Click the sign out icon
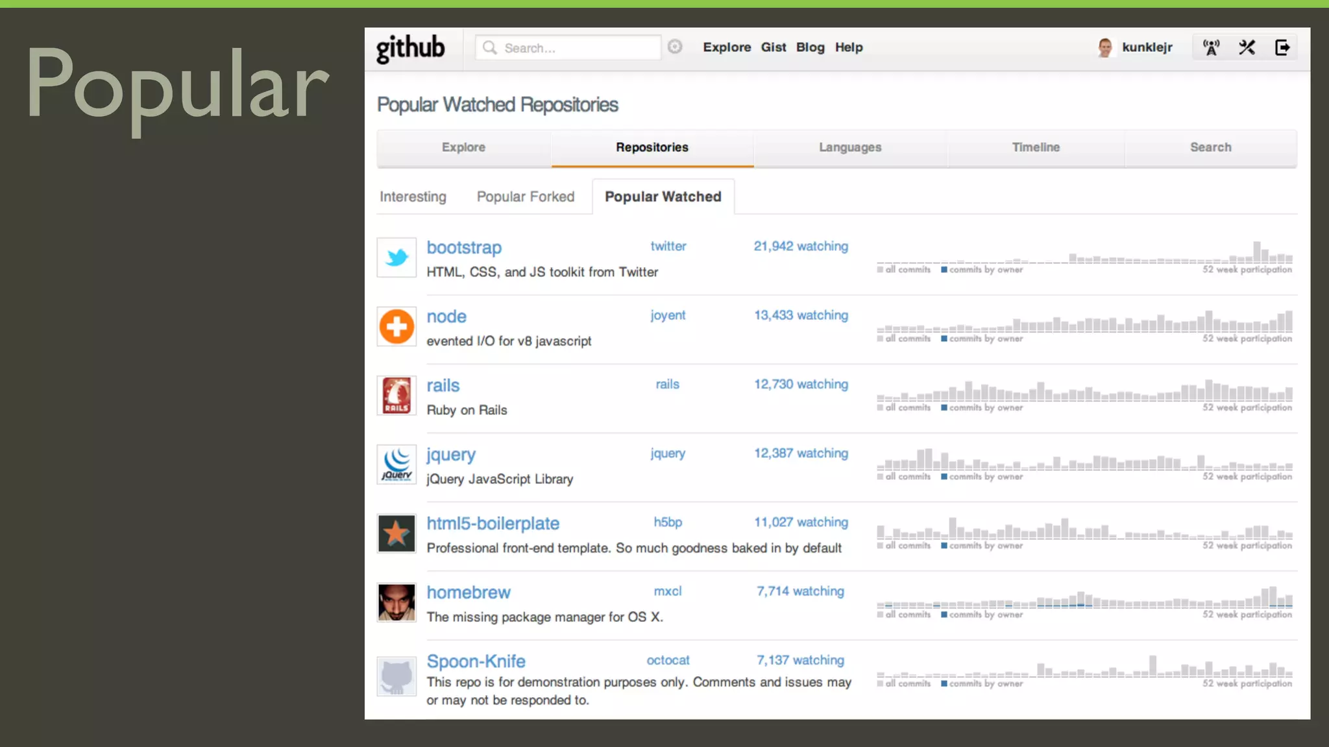Screen dimensions: 1329x747 1282,47
